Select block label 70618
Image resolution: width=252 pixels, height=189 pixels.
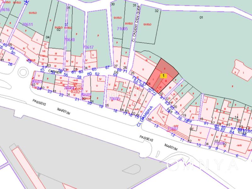(x=69, y=40)
